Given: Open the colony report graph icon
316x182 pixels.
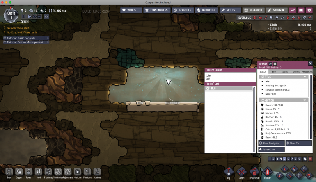Looking at the screenshot, I should point(293,10).
